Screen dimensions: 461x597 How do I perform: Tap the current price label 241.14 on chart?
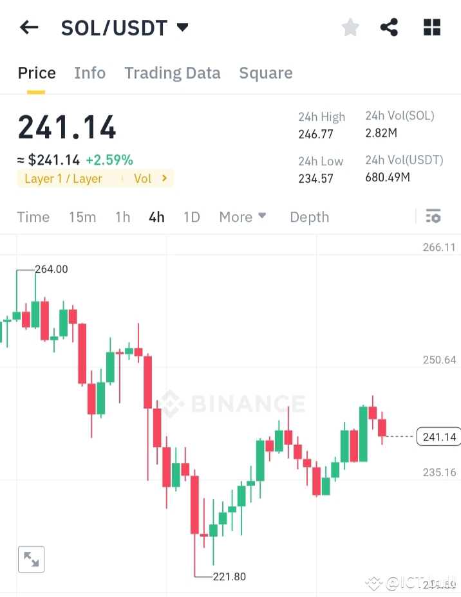pyautogui.click(x=438, y=437)
